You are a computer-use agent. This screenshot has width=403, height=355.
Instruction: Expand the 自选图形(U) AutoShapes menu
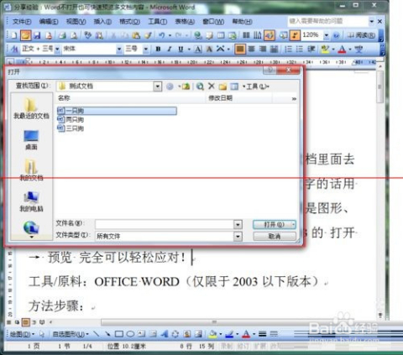click(x=71, y=334)
